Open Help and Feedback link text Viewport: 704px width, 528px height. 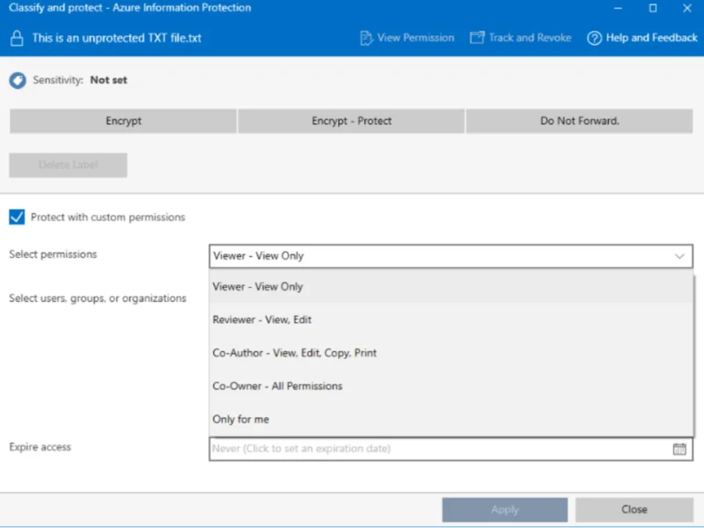(651, 38)
